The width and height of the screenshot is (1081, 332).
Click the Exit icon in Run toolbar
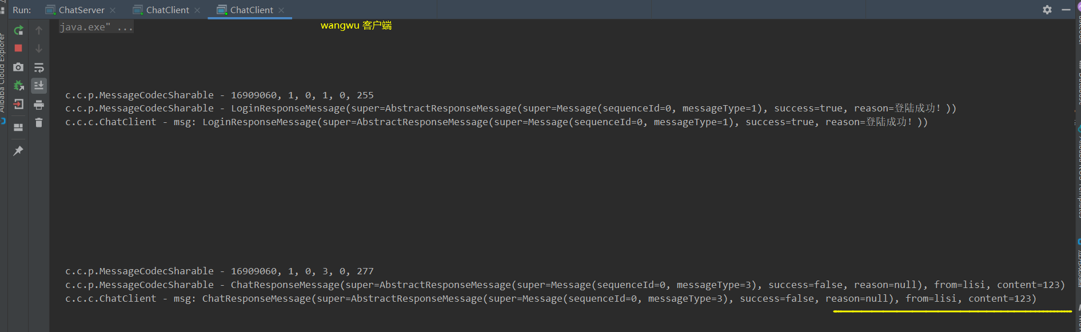(18, 105)
